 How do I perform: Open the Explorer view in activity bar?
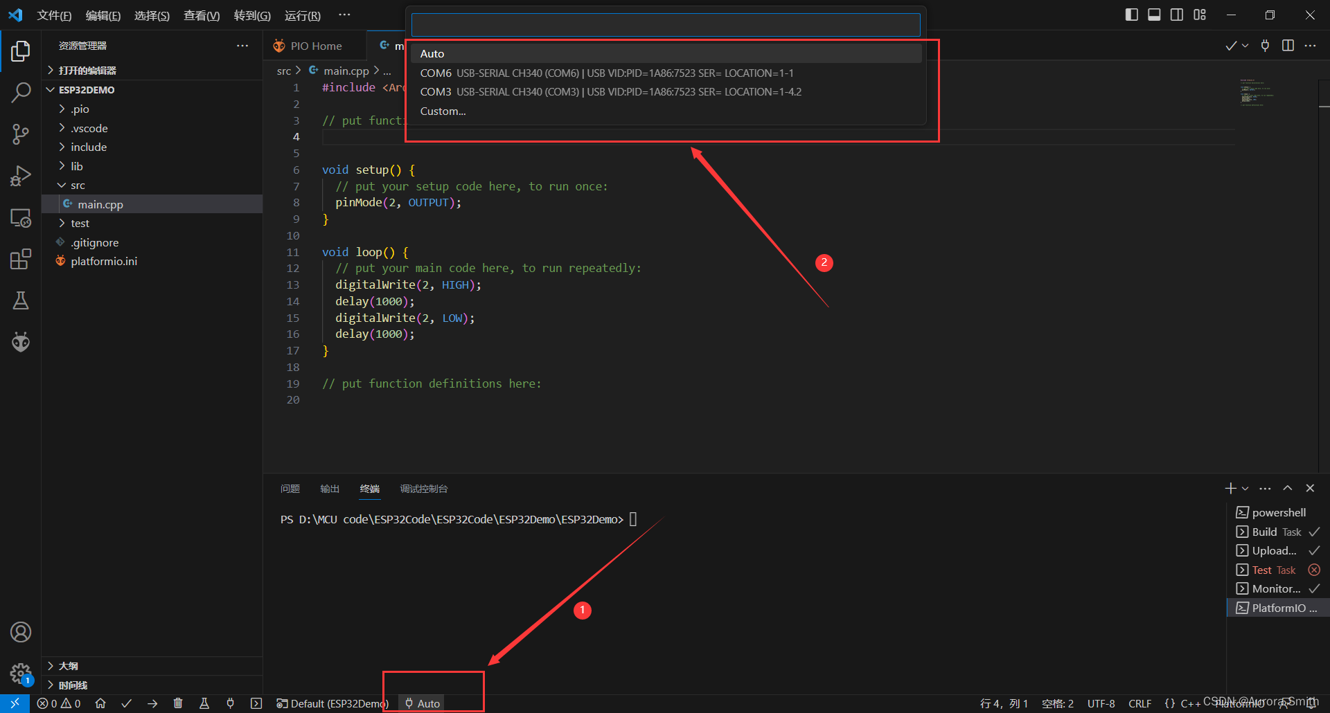tap(21, 51)
